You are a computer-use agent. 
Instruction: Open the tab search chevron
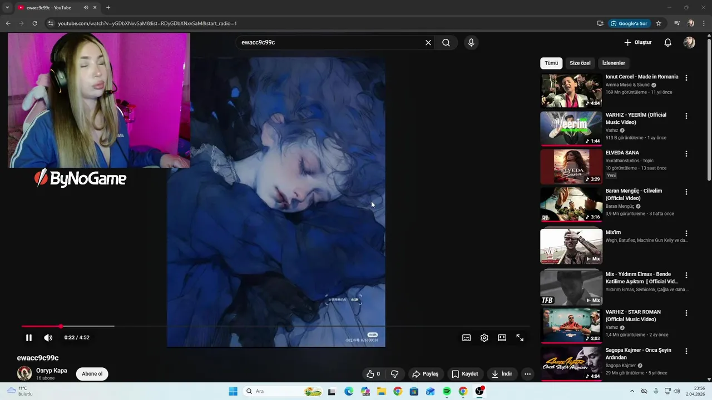[7, 8]
